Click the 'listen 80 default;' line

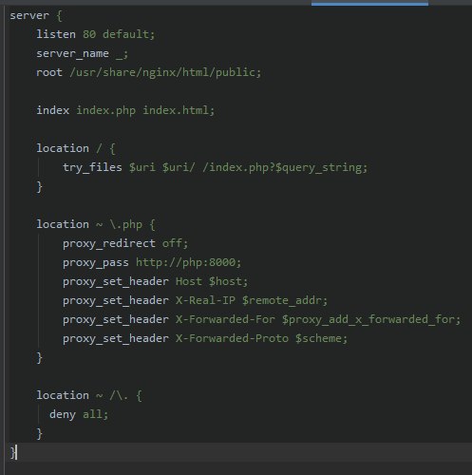pos(96,34)
